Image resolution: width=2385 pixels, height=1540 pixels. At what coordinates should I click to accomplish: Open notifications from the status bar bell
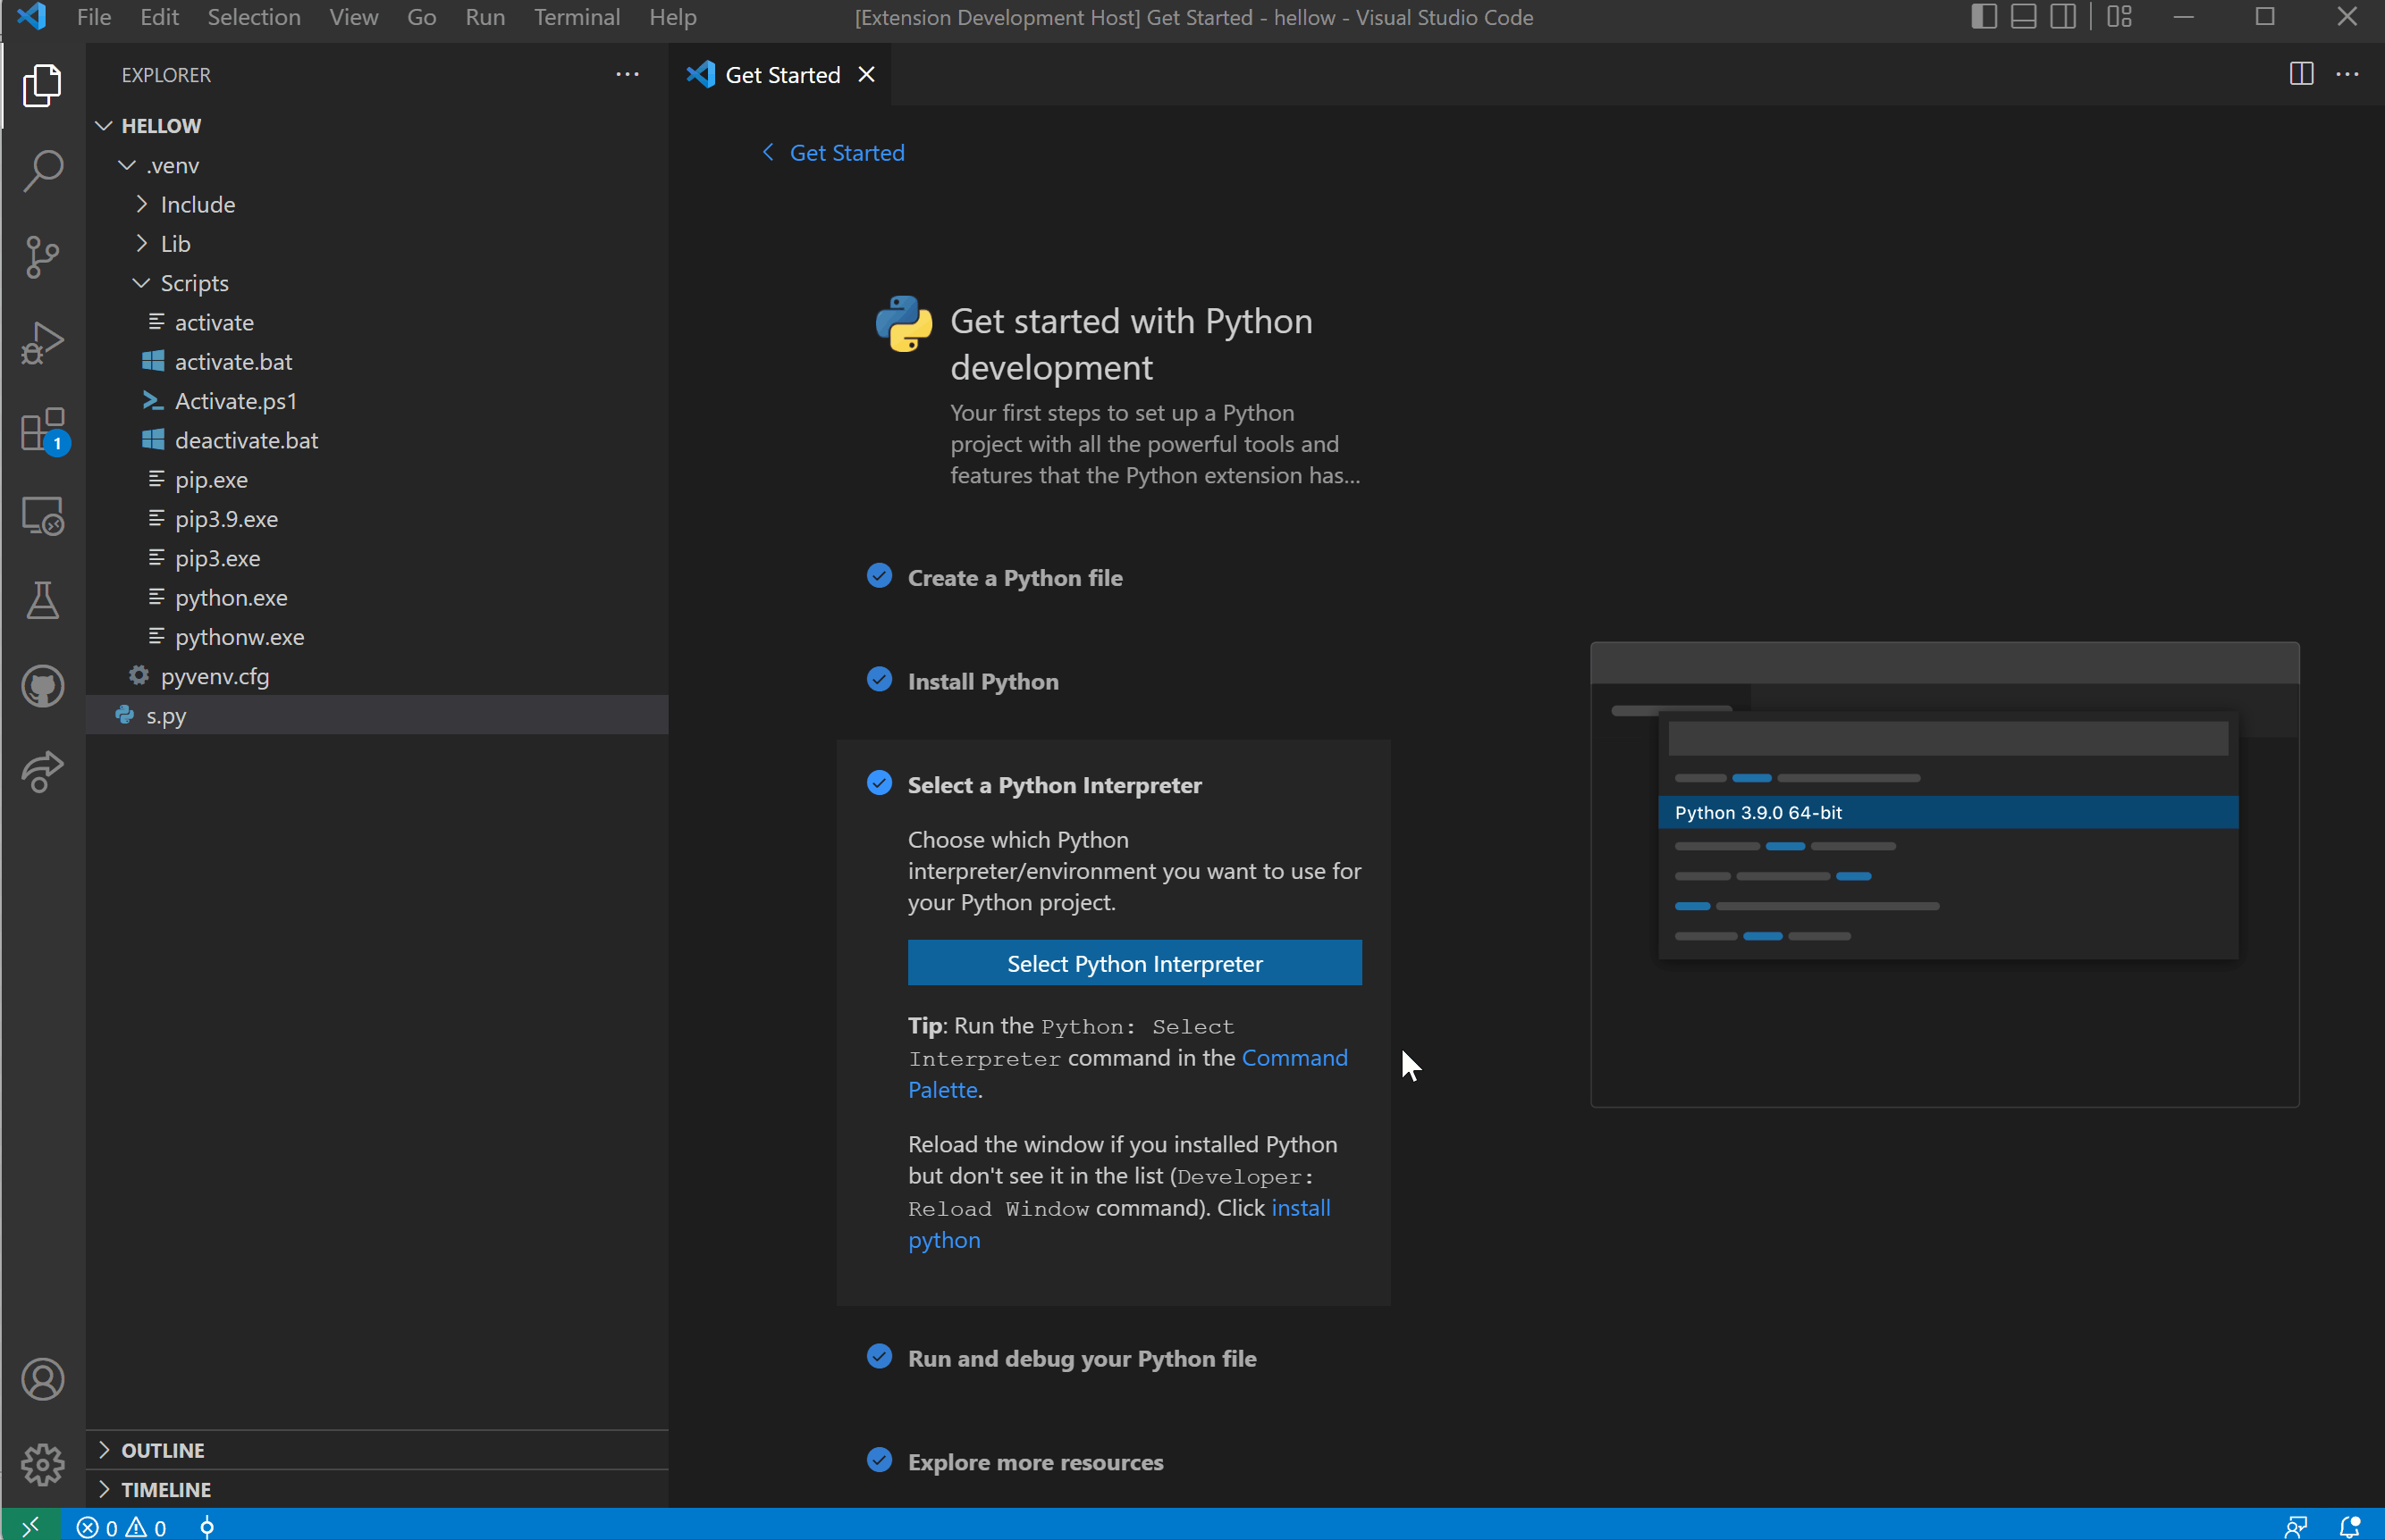tap(2349, 1526)
